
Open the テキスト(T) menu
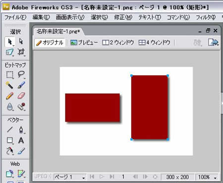coord(150,17)
